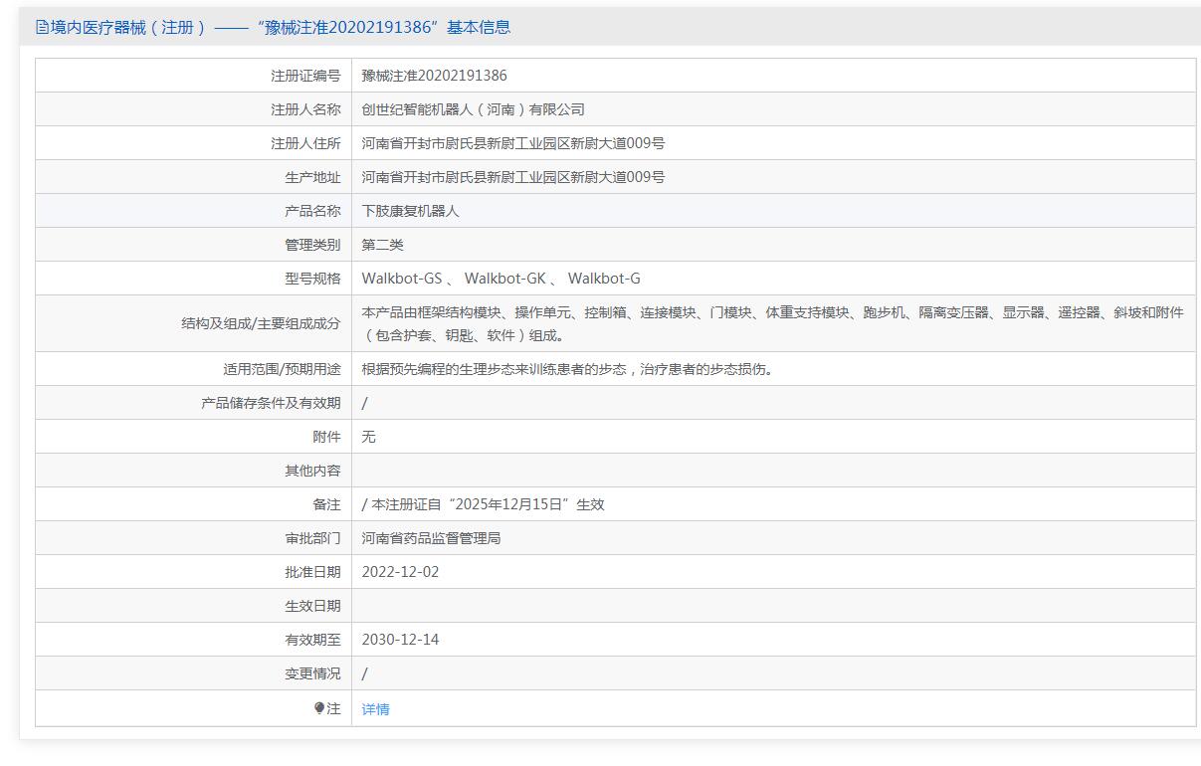Click the intended-use text 根据预先编程的生理步态
This screenshot has height=766, width=1201.
567,369
